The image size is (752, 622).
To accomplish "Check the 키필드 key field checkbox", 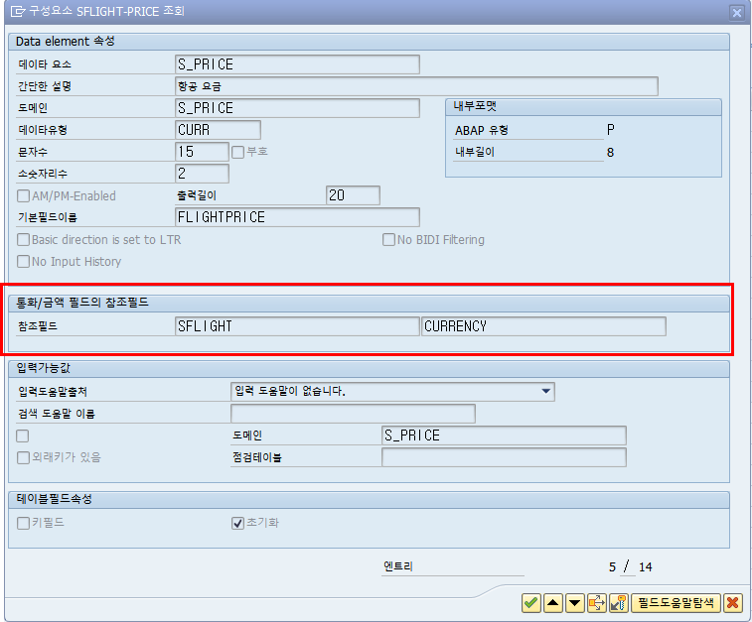I will point(23,523).
